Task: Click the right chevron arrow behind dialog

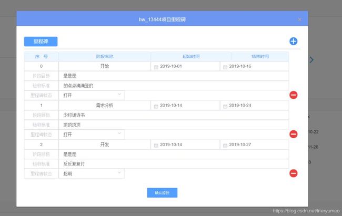Action: pyautogui.click(x=311, y=60)
